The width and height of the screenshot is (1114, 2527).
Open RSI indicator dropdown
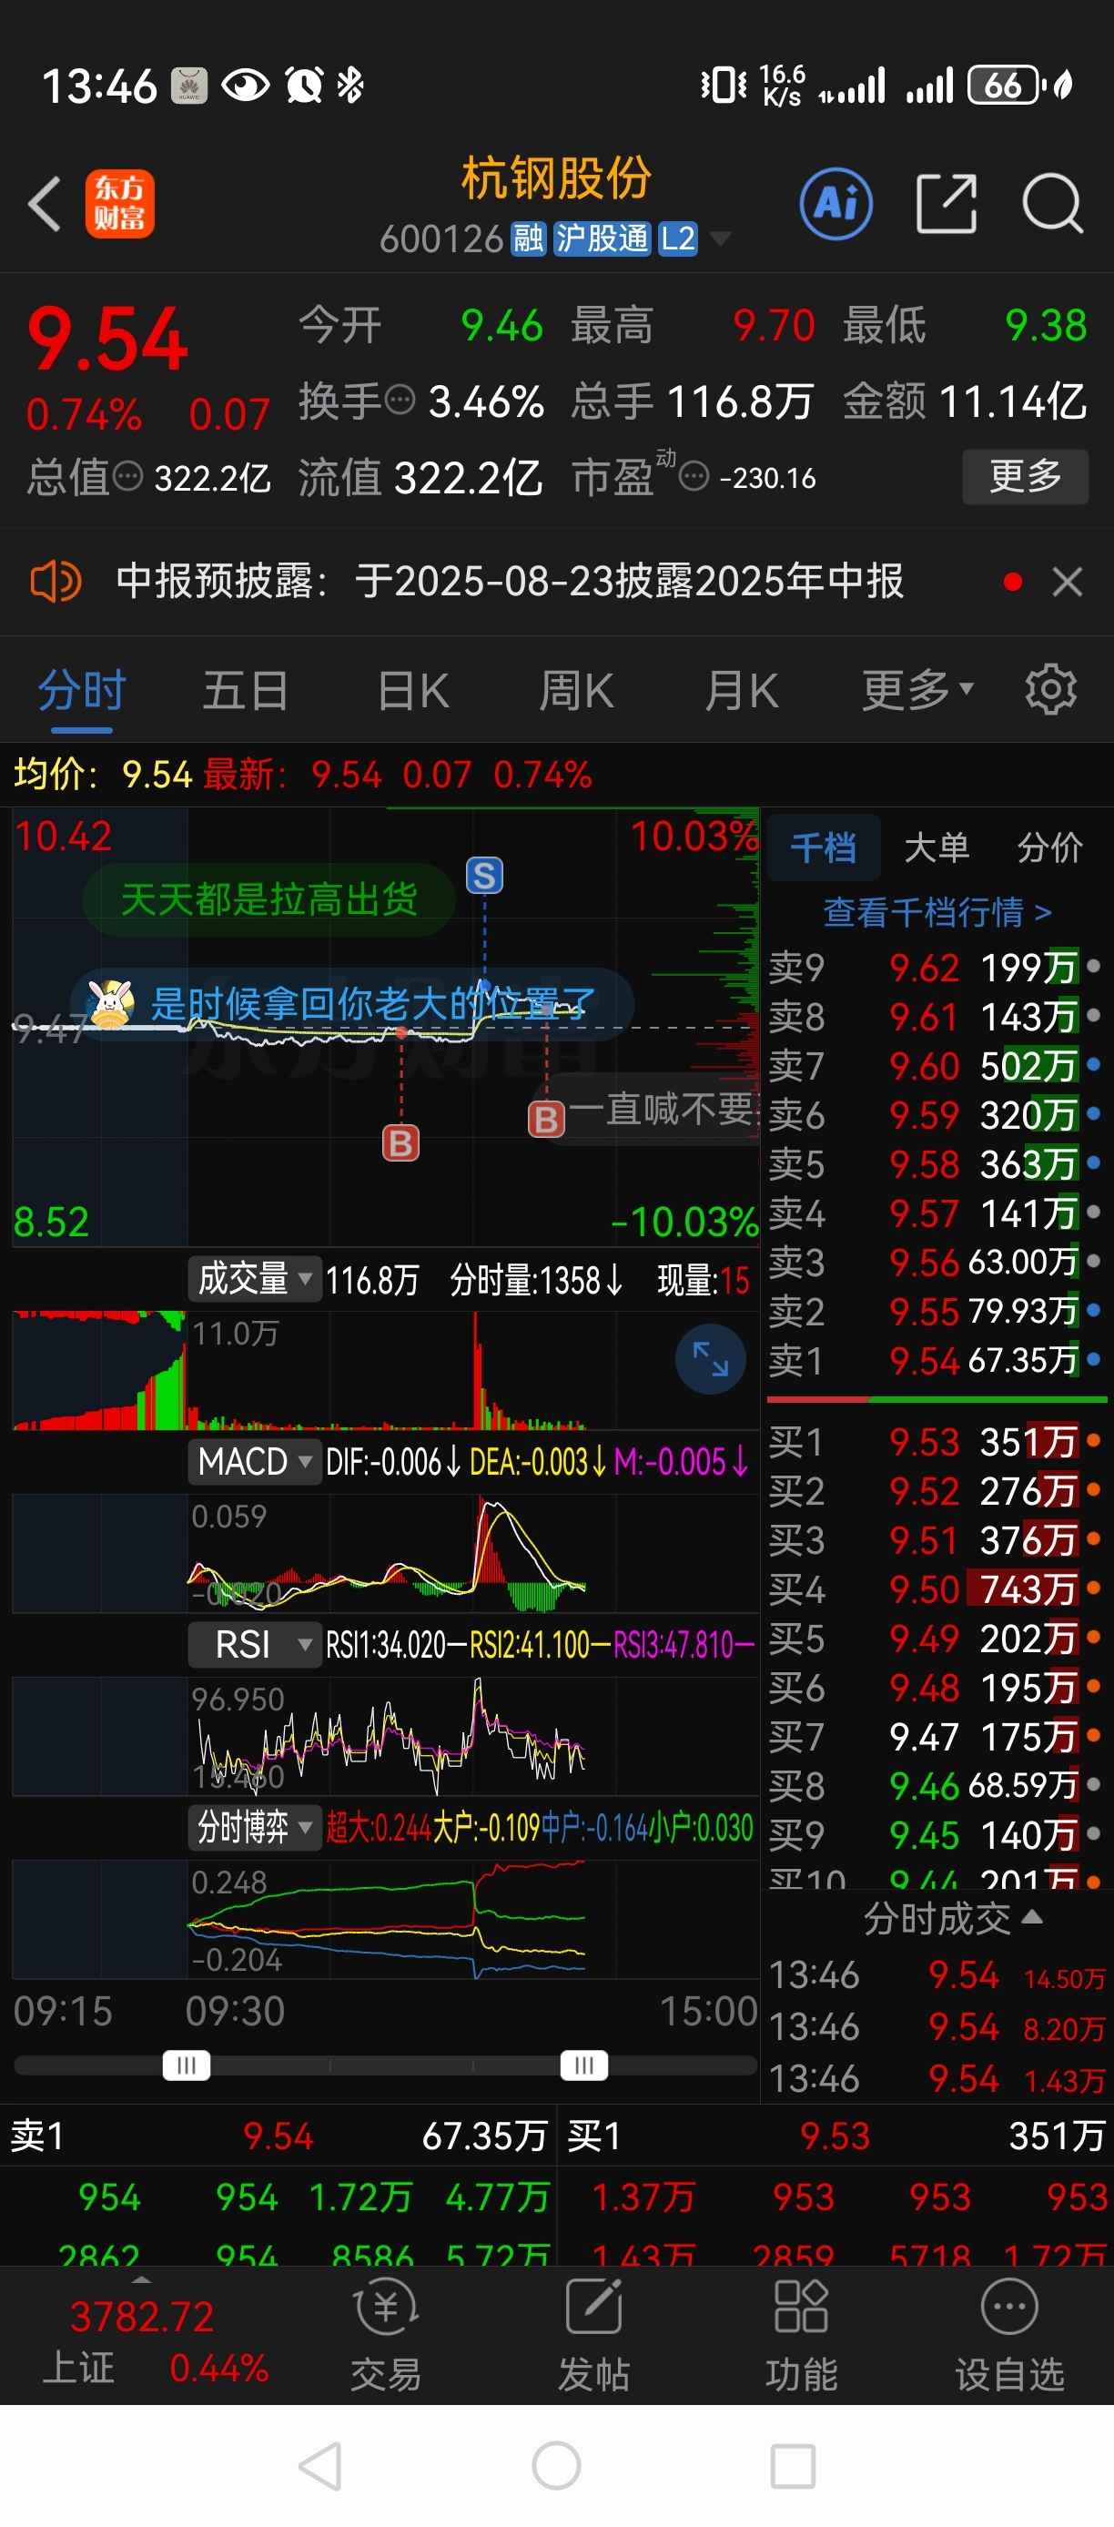(255, 1645)
